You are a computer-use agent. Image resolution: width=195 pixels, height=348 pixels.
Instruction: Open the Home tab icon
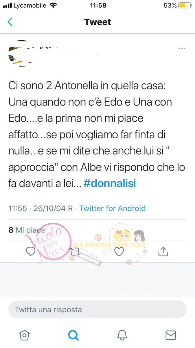[24, 335]
